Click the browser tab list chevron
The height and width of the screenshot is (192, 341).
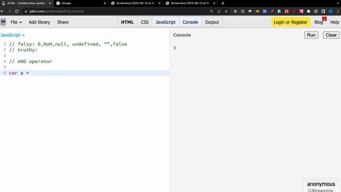338,3
